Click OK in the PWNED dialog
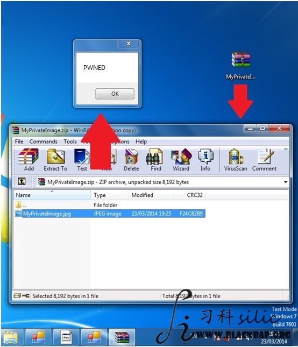 click(115, 94)
